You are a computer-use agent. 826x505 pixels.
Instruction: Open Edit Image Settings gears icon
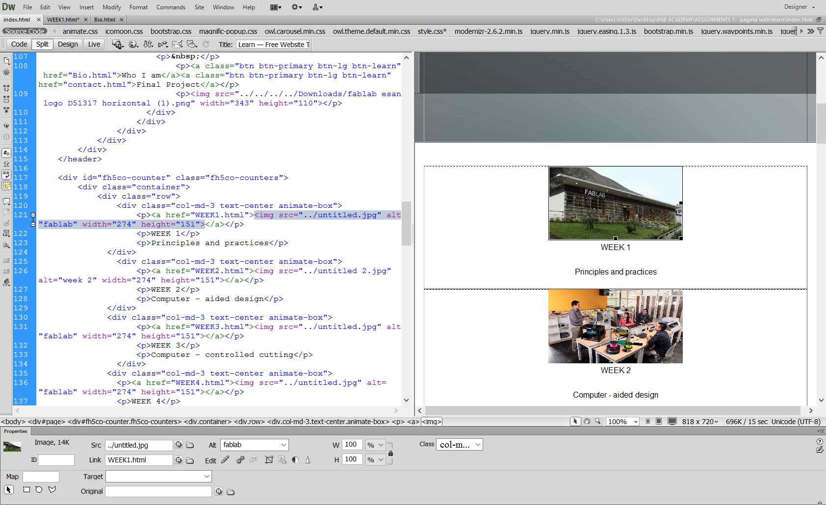(x=240, y=460)
